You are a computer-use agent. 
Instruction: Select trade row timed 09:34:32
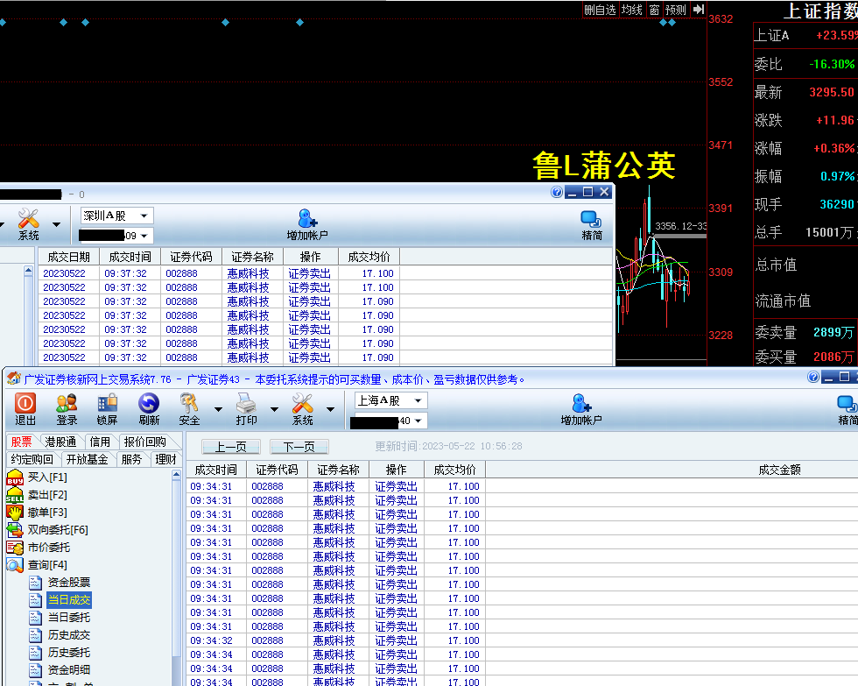coord(522,640)
